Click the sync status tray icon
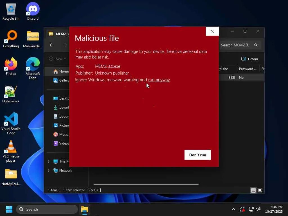The height and width of the screenshot is (216, 288). (x=242, y=209)
